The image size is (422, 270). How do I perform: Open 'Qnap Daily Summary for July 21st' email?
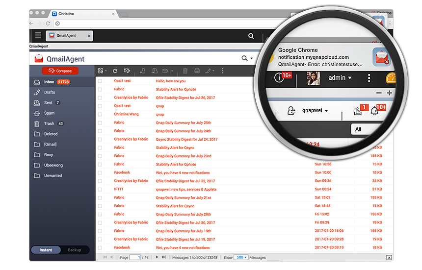[184, 198]
